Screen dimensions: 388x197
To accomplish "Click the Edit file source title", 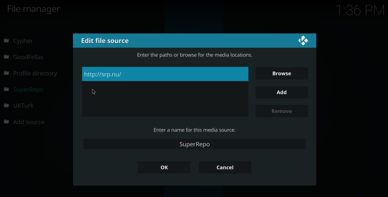I will [x=105, y=41].
